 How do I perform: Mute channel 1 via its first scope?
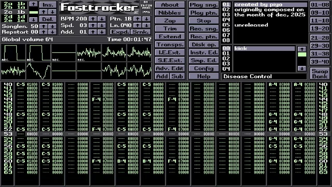point(13,53)
